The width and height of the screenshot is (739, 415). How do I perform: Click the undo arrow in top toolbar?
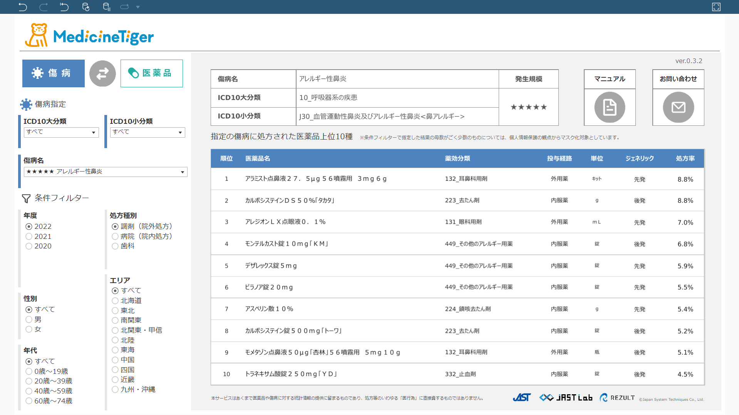23,7
